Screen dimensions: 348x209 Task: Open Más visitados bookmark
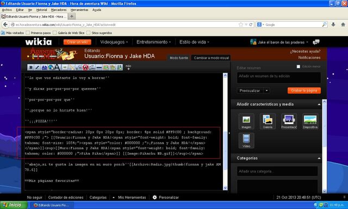coord(13,33)
